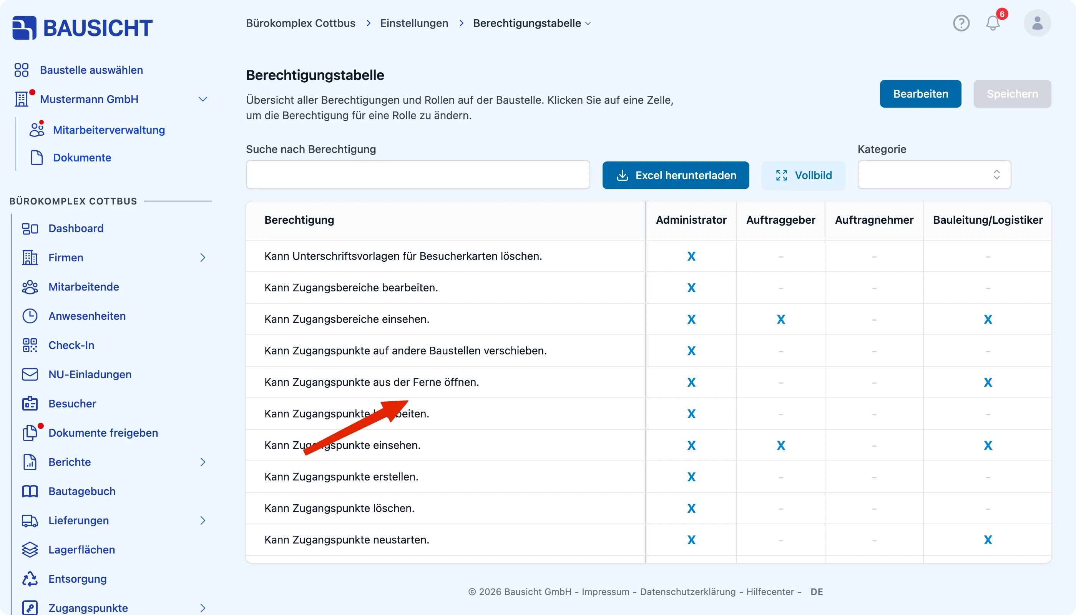Click the Dokumente file icon
Image resolution: width=1076 pixels, height=615 pixels.
pyautogui.click(x=37, y=158)
